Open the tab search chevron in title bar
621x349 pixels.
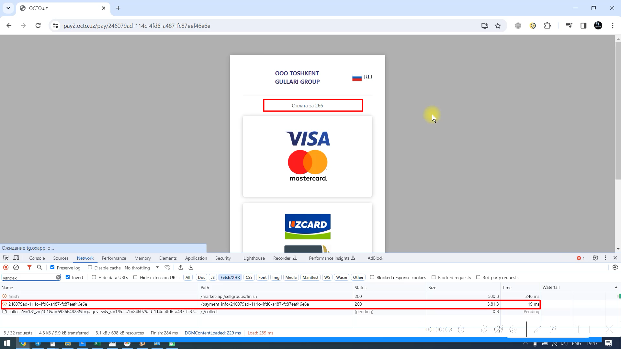[x=8, y=8]
